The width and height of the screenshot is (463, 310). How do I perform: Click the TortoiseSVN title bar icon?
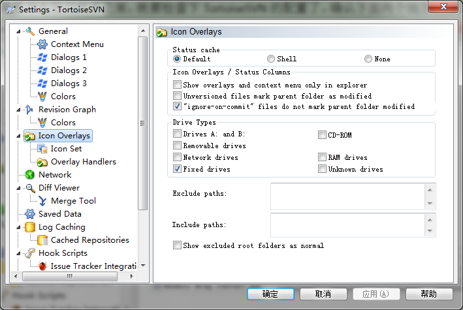(11, 10)
